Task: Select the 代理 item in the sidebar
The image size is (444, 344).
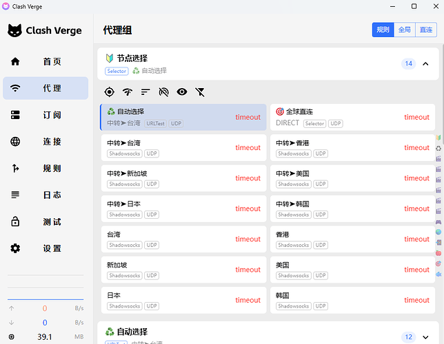Action: pos(46,88)
